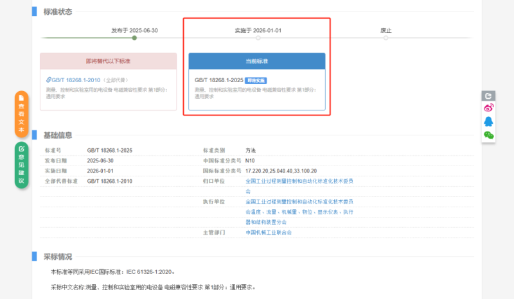
Task: Click GB/T 18268.1-2025 title in current standard card
Action: click(218, 80)
